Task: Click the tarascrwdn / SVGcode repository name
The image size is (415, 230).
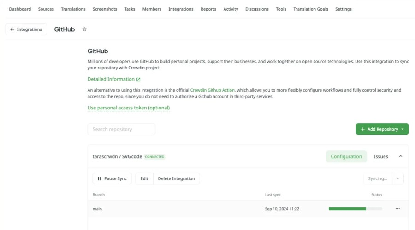Action: (x=117, y=156)
